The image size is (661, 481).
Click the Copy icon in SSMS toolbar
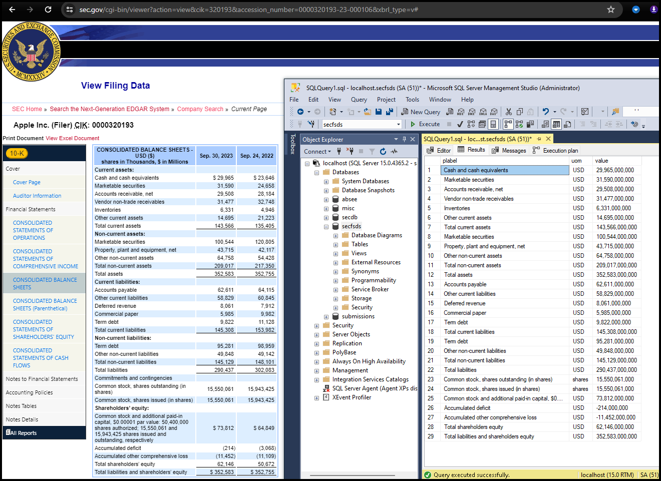(x=519, y=112)
